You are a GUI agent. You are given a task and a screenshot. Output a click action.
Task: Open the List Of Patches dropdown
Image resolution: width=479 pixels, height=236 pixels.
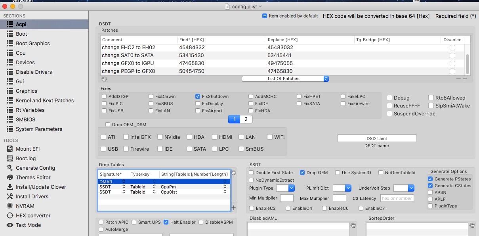(285, 79)
